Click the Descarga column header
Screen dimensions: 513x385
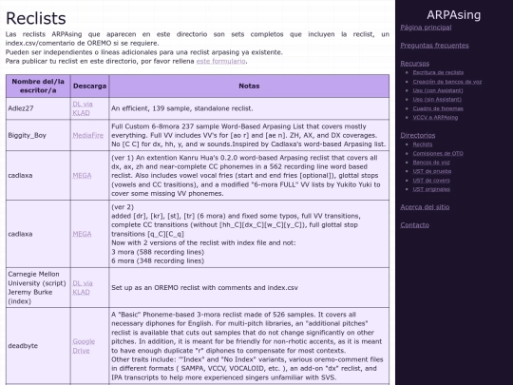pyautogui.click(x=89, y=87)
